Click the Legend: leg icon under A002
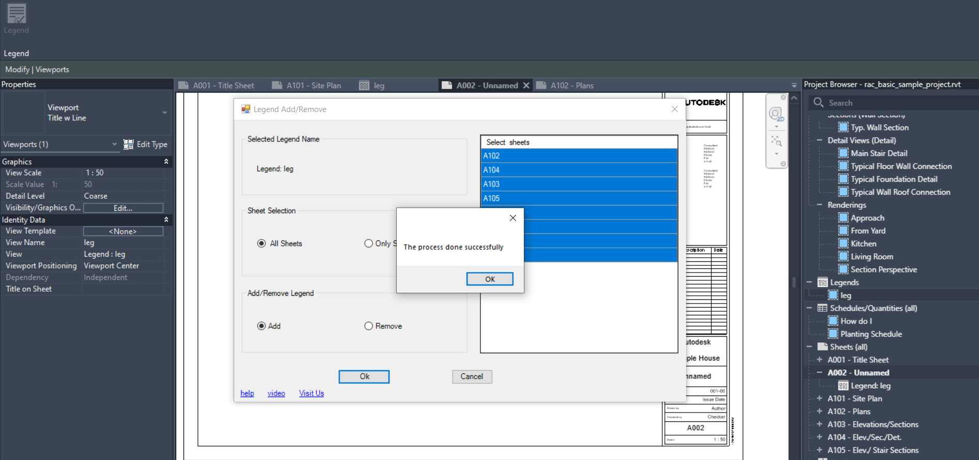This screenshot has height=460, width=979. (843, 386)
